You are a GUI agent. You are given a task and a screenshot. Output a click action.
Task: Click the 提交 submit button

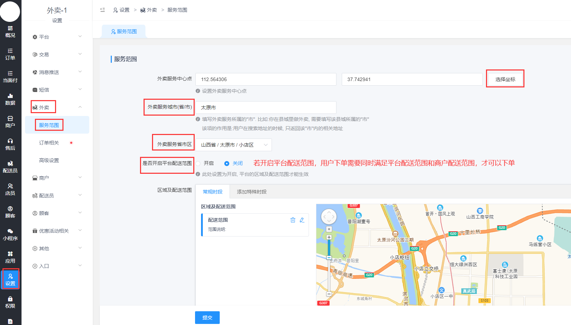(207, 318)
